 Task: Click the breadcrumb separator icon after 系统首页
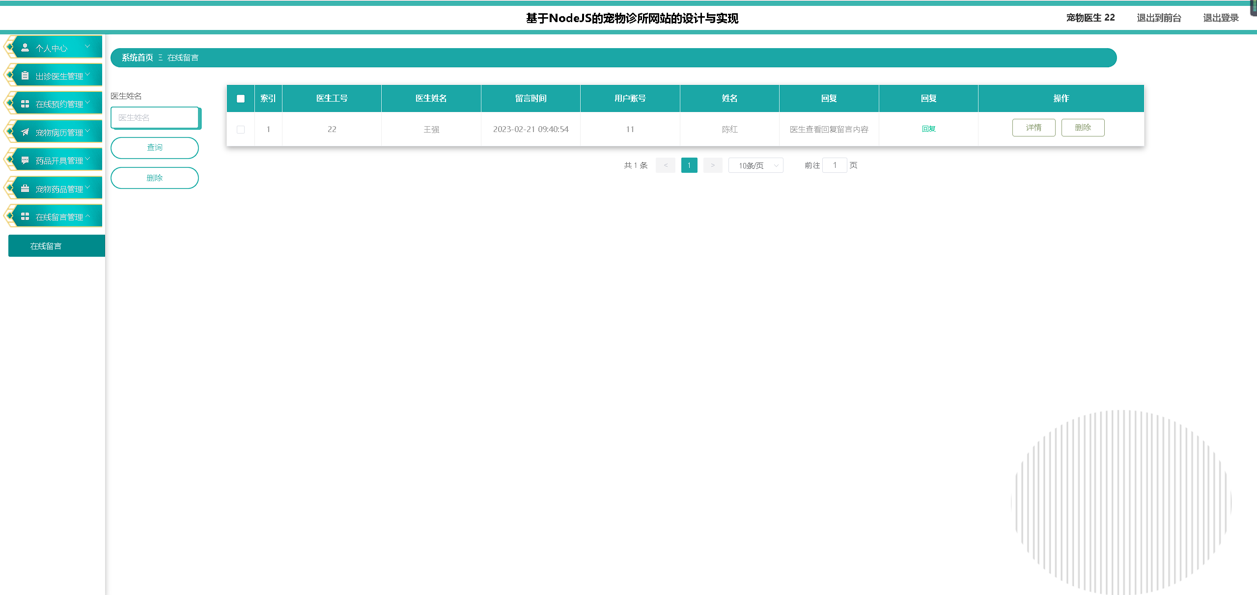click(x=160, y=58)
